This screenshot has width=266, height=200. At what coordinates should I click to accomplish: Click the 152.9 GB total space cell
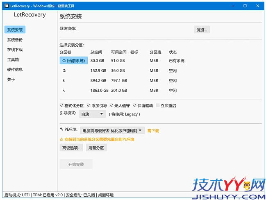coord(98,70)
